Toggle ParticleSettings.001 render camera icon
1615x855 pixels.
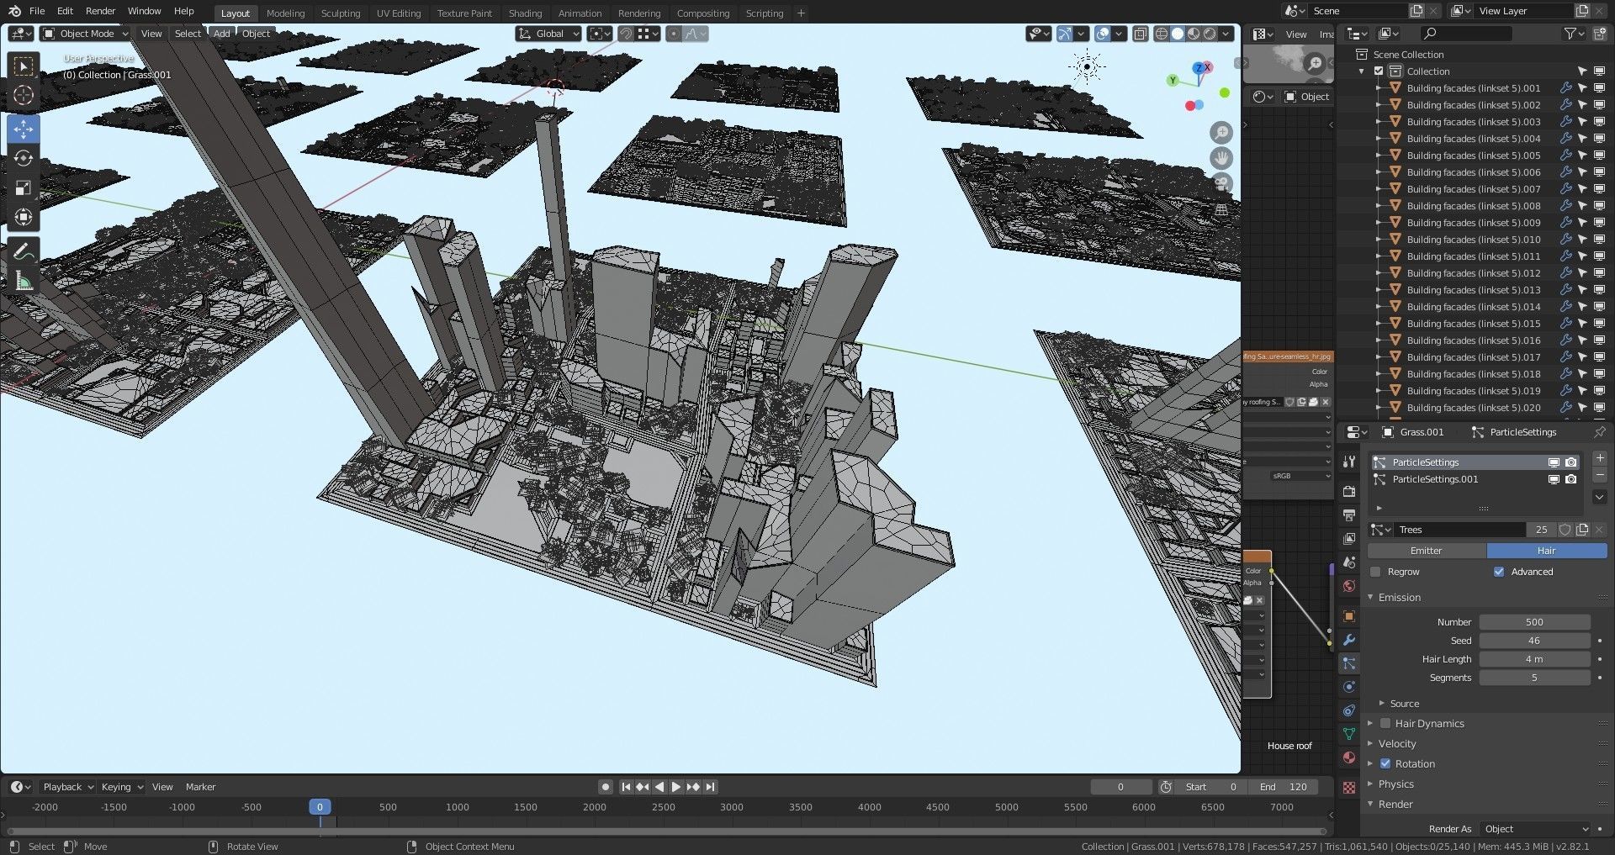[1570, 479]
